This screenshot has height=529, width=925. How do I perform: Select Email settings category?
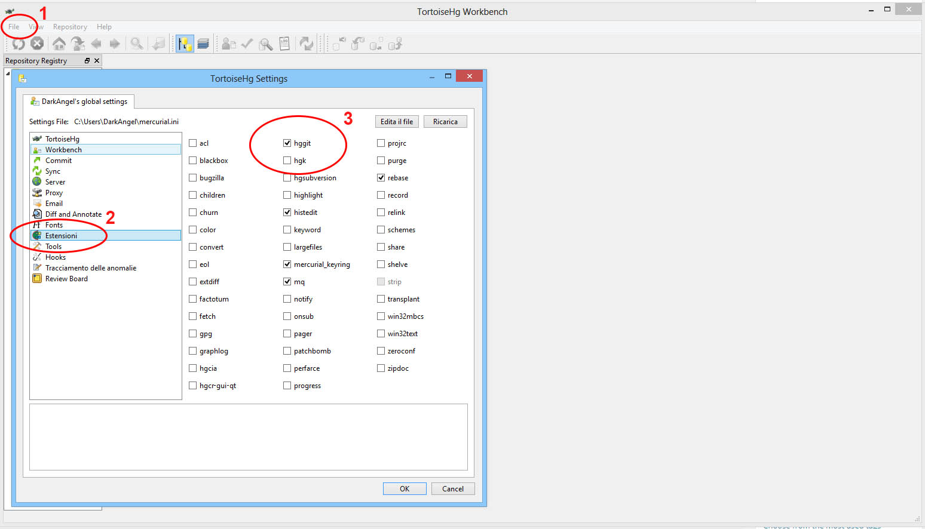click(106, 204)
